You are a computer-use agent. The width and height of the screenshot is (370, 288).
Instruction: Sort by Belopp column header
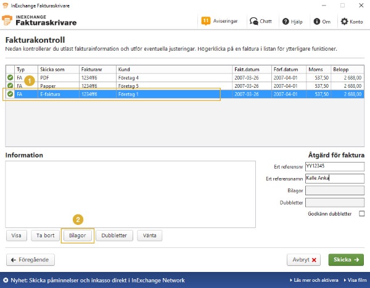point(347,69)
